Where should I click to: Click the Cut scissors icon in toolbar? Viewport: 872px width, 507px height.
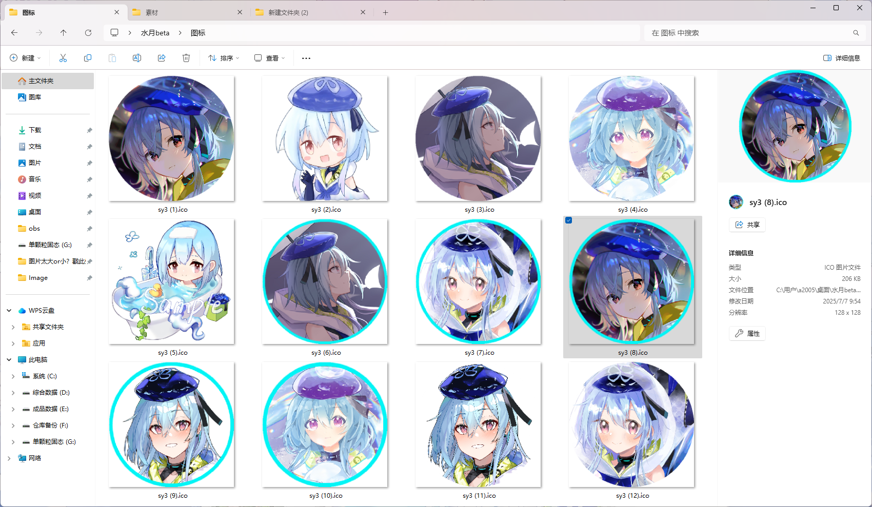coord(63,58)
